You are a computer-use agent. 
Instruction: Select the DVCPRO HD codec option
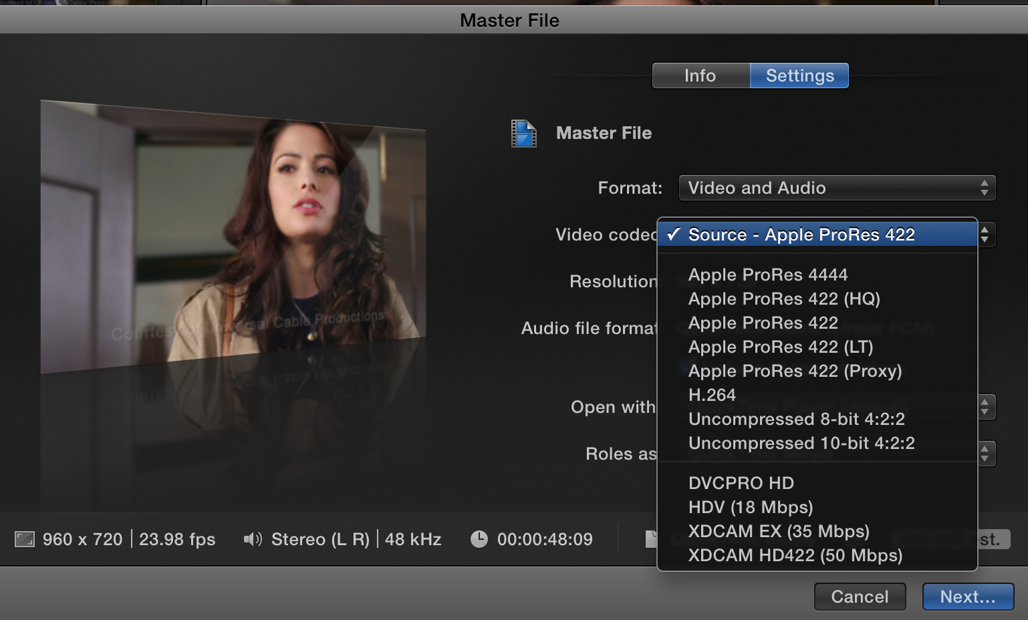point(741,483)
